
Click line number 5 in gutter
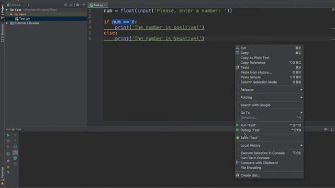(x=90, y=33)
